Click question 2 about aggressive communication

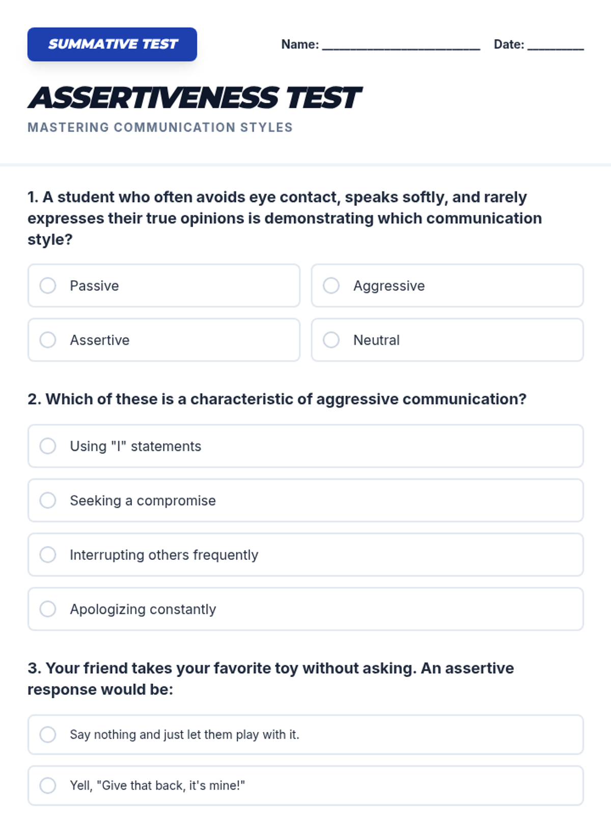pos(277,399)
